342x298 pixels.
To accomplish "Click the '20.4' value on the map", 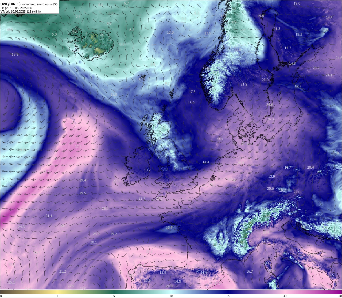I will pyautogui.click(x=310, y=167).
